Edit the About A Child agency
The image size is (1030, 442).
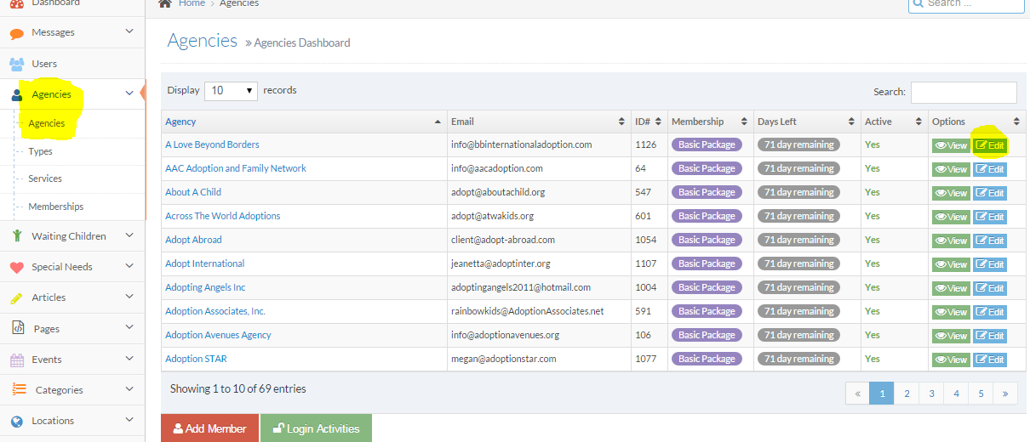click(x=990, y=193)
